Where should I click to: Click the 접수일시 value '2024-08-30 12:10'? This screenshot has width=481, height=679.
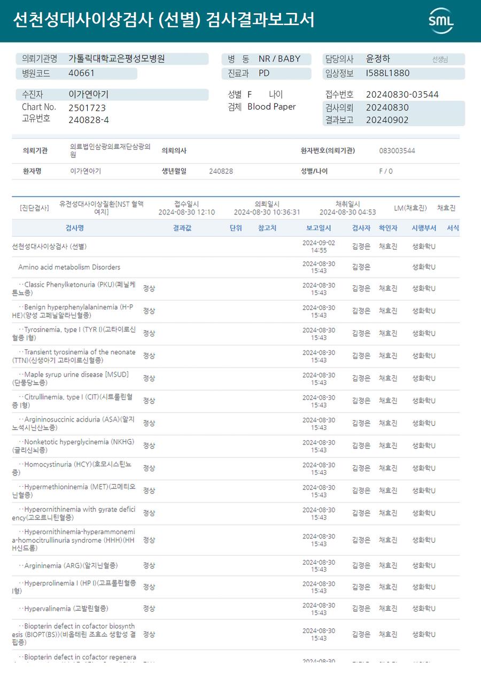(x=187, y=212)
